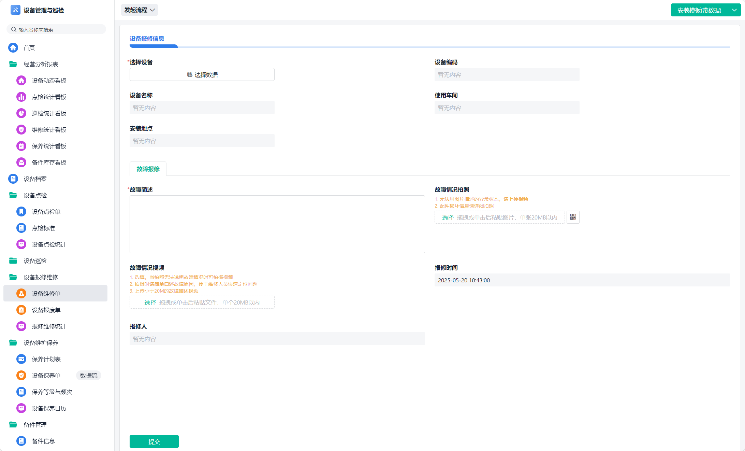Open 设备动态看板 dashboard icon
Screen dimensions: 745x451
point(21,81)
